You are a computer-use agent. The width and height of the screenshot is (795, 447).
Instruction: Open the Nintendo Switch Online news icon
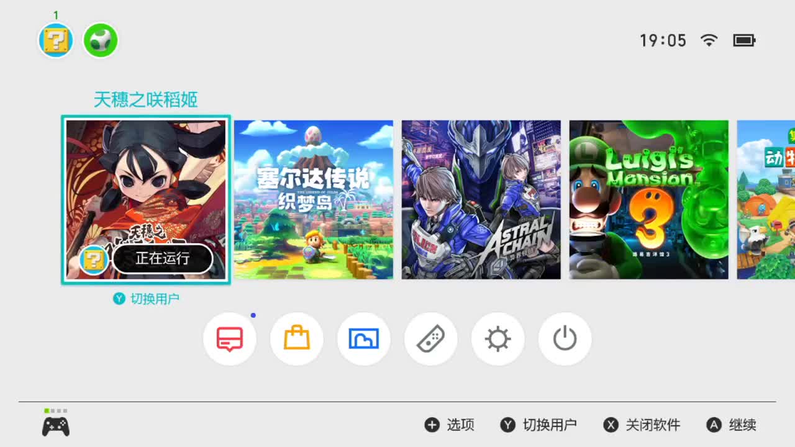230,339
